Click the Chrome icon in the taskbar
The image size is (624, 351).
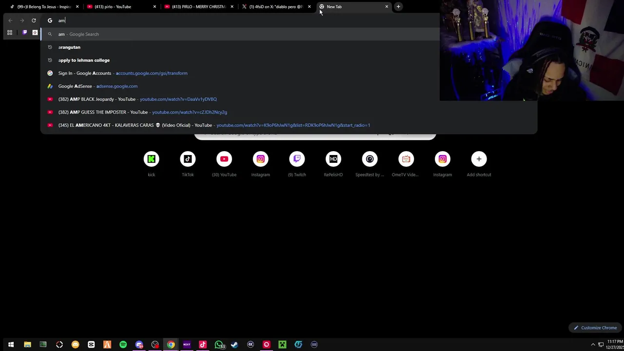tap(171, 345)
